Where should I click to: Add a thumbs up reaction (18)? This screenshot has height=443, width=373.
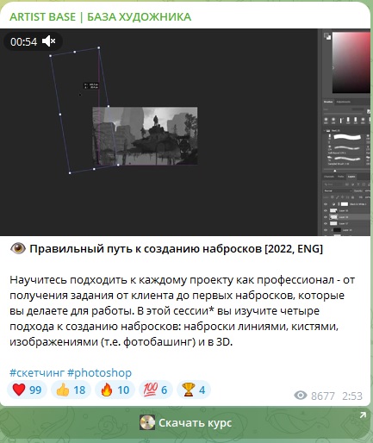tap(71, 390)
